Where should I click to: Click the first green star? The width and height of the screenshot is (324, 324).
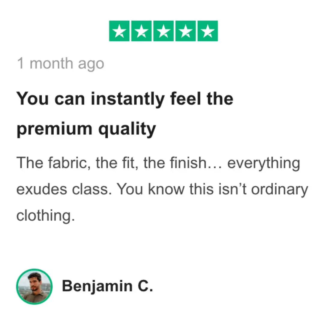119,31
